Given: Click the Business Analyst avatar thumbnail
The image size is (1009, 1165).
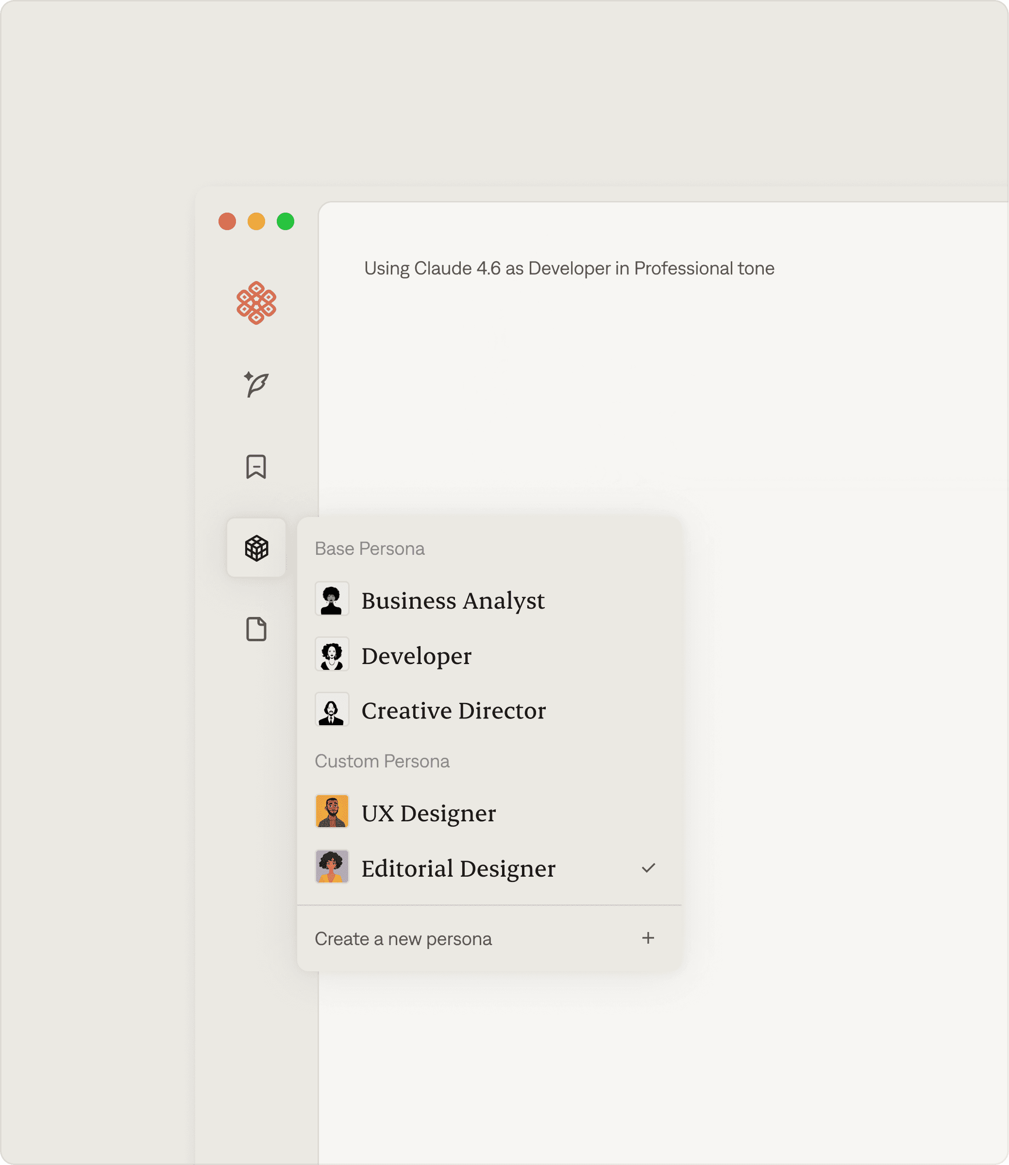Looking at the screenshot, I should [332, 599].
